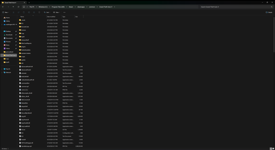Switch to large thumbnails view in status bar
Viewport: 275px width, 150px height.
point(273,149)
